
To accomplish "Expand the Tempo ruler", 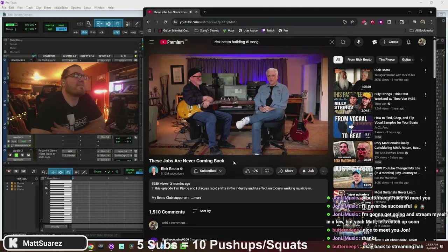I will 6,44.
